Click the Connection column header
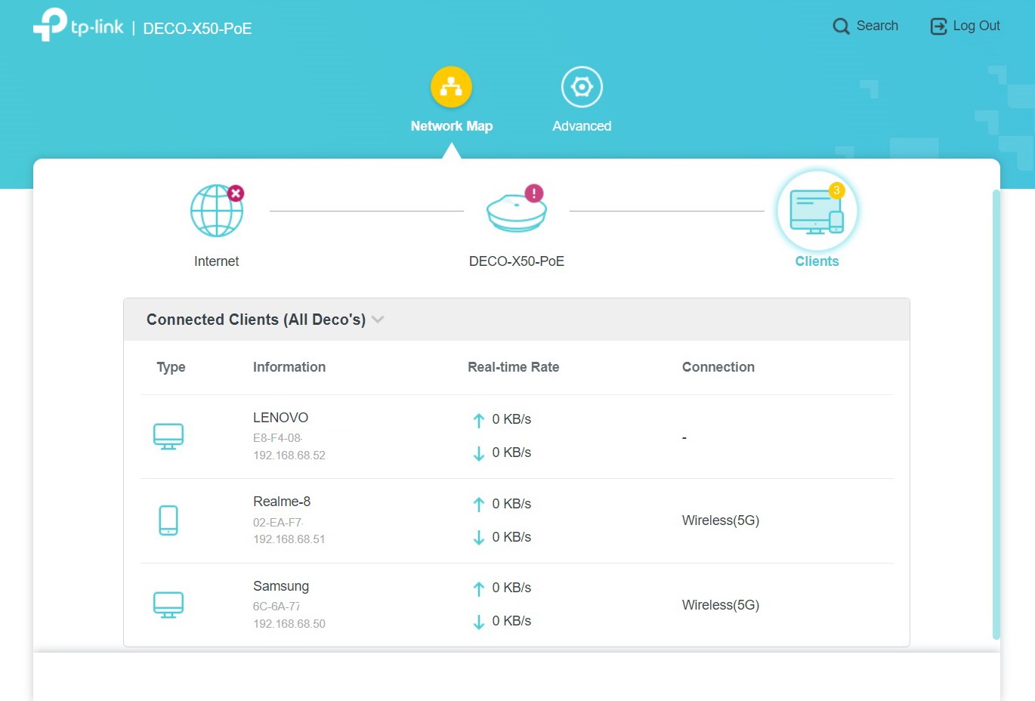The image size is (1035, 701). 718,367
